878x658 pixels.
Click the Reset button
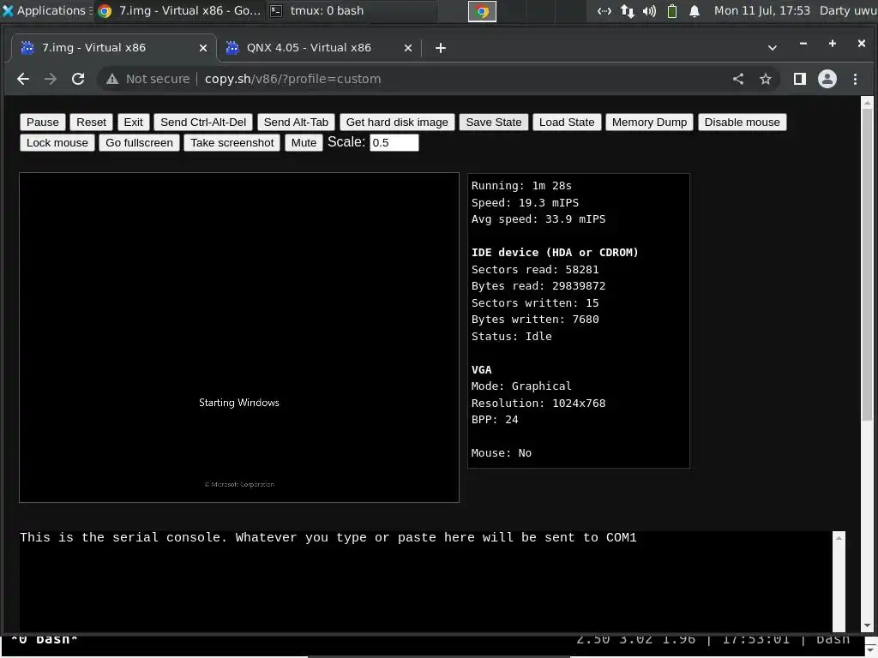tap(91, 122)
